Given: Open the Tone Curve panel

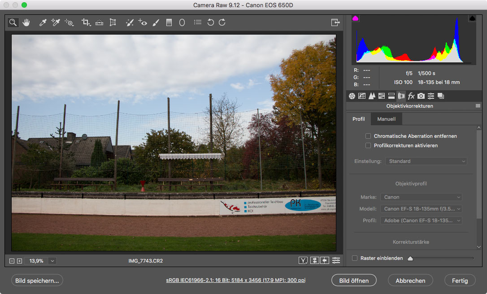Looking at the screenshot, I should coord(362,96).
